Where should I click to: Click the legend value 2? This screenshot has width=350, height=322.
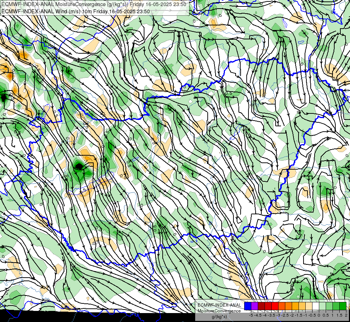pos(346,315)
